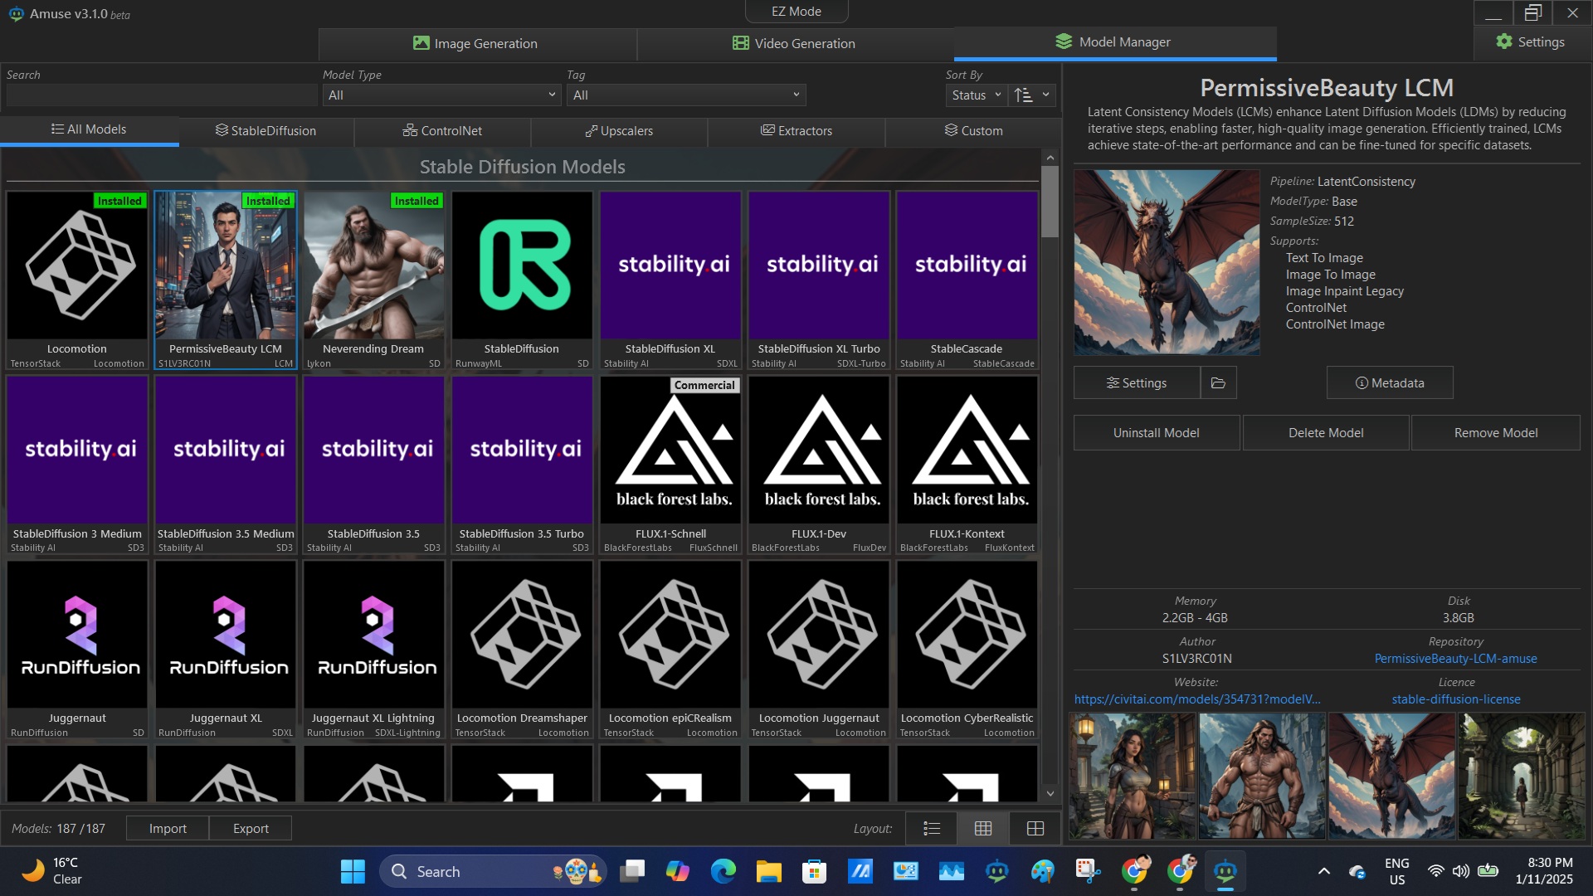Click the Metadata info button

pos(1390,383)
